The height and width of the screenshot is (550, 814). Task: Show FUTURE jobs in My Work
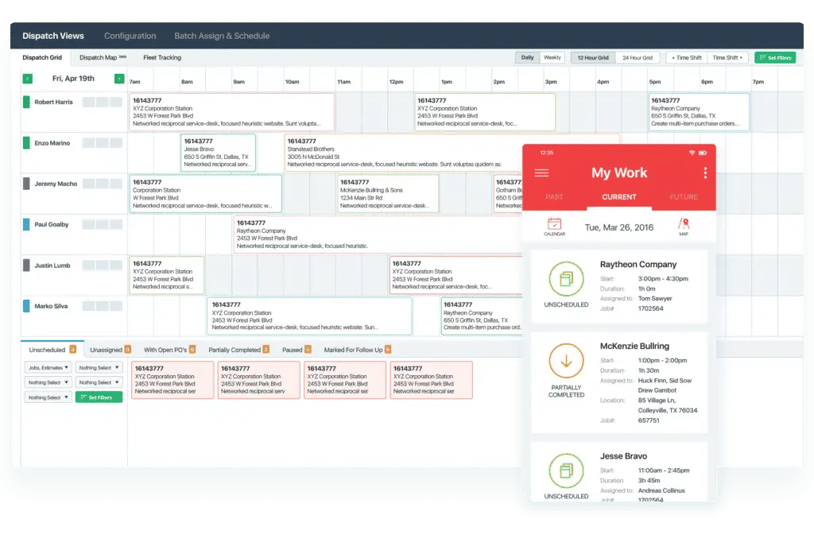(x=684, y=197)
